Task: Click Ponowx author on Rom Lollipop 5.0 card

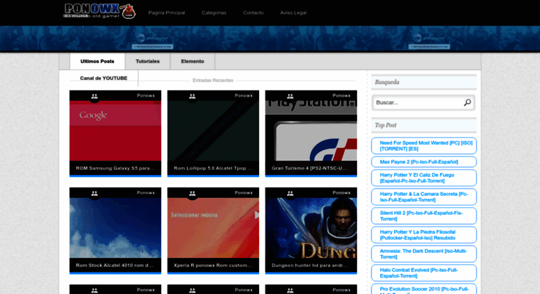Action: click(x=243, y=96)
